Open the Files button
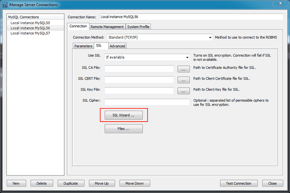Viewport: 290px width, 193px height. (x=123, y=129)
